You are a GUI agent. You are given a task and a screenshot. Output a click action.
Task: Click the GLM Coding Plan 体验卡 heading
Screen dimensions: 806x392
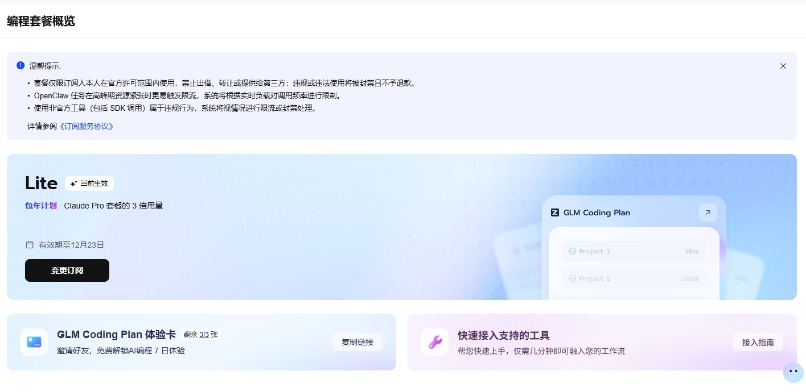[116, 335]
